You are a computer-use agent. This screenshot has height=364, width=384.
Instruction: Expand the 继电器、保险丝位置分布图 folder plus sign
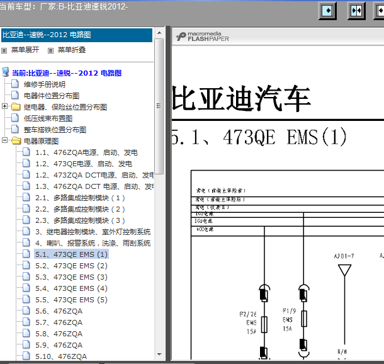(4, 106)
